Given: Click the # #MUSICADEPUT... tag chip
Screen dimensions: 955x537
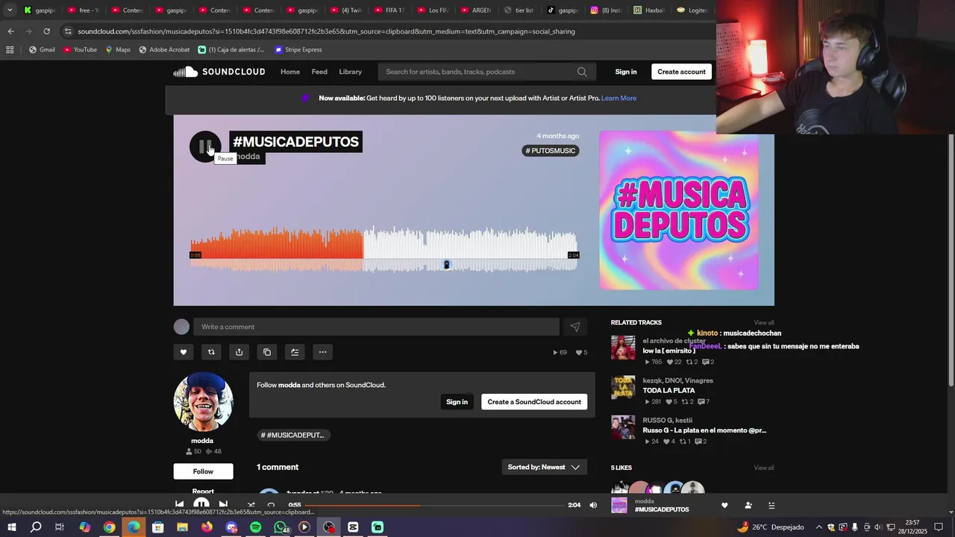Looking at the screenshot, I should 294,435.
